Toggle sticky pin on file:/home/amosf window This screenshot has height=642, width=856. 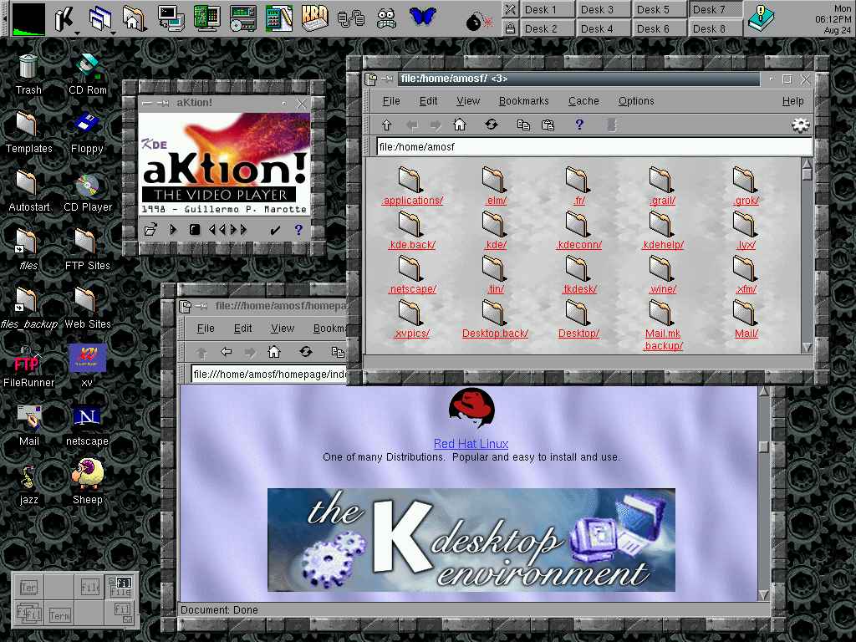388,79
